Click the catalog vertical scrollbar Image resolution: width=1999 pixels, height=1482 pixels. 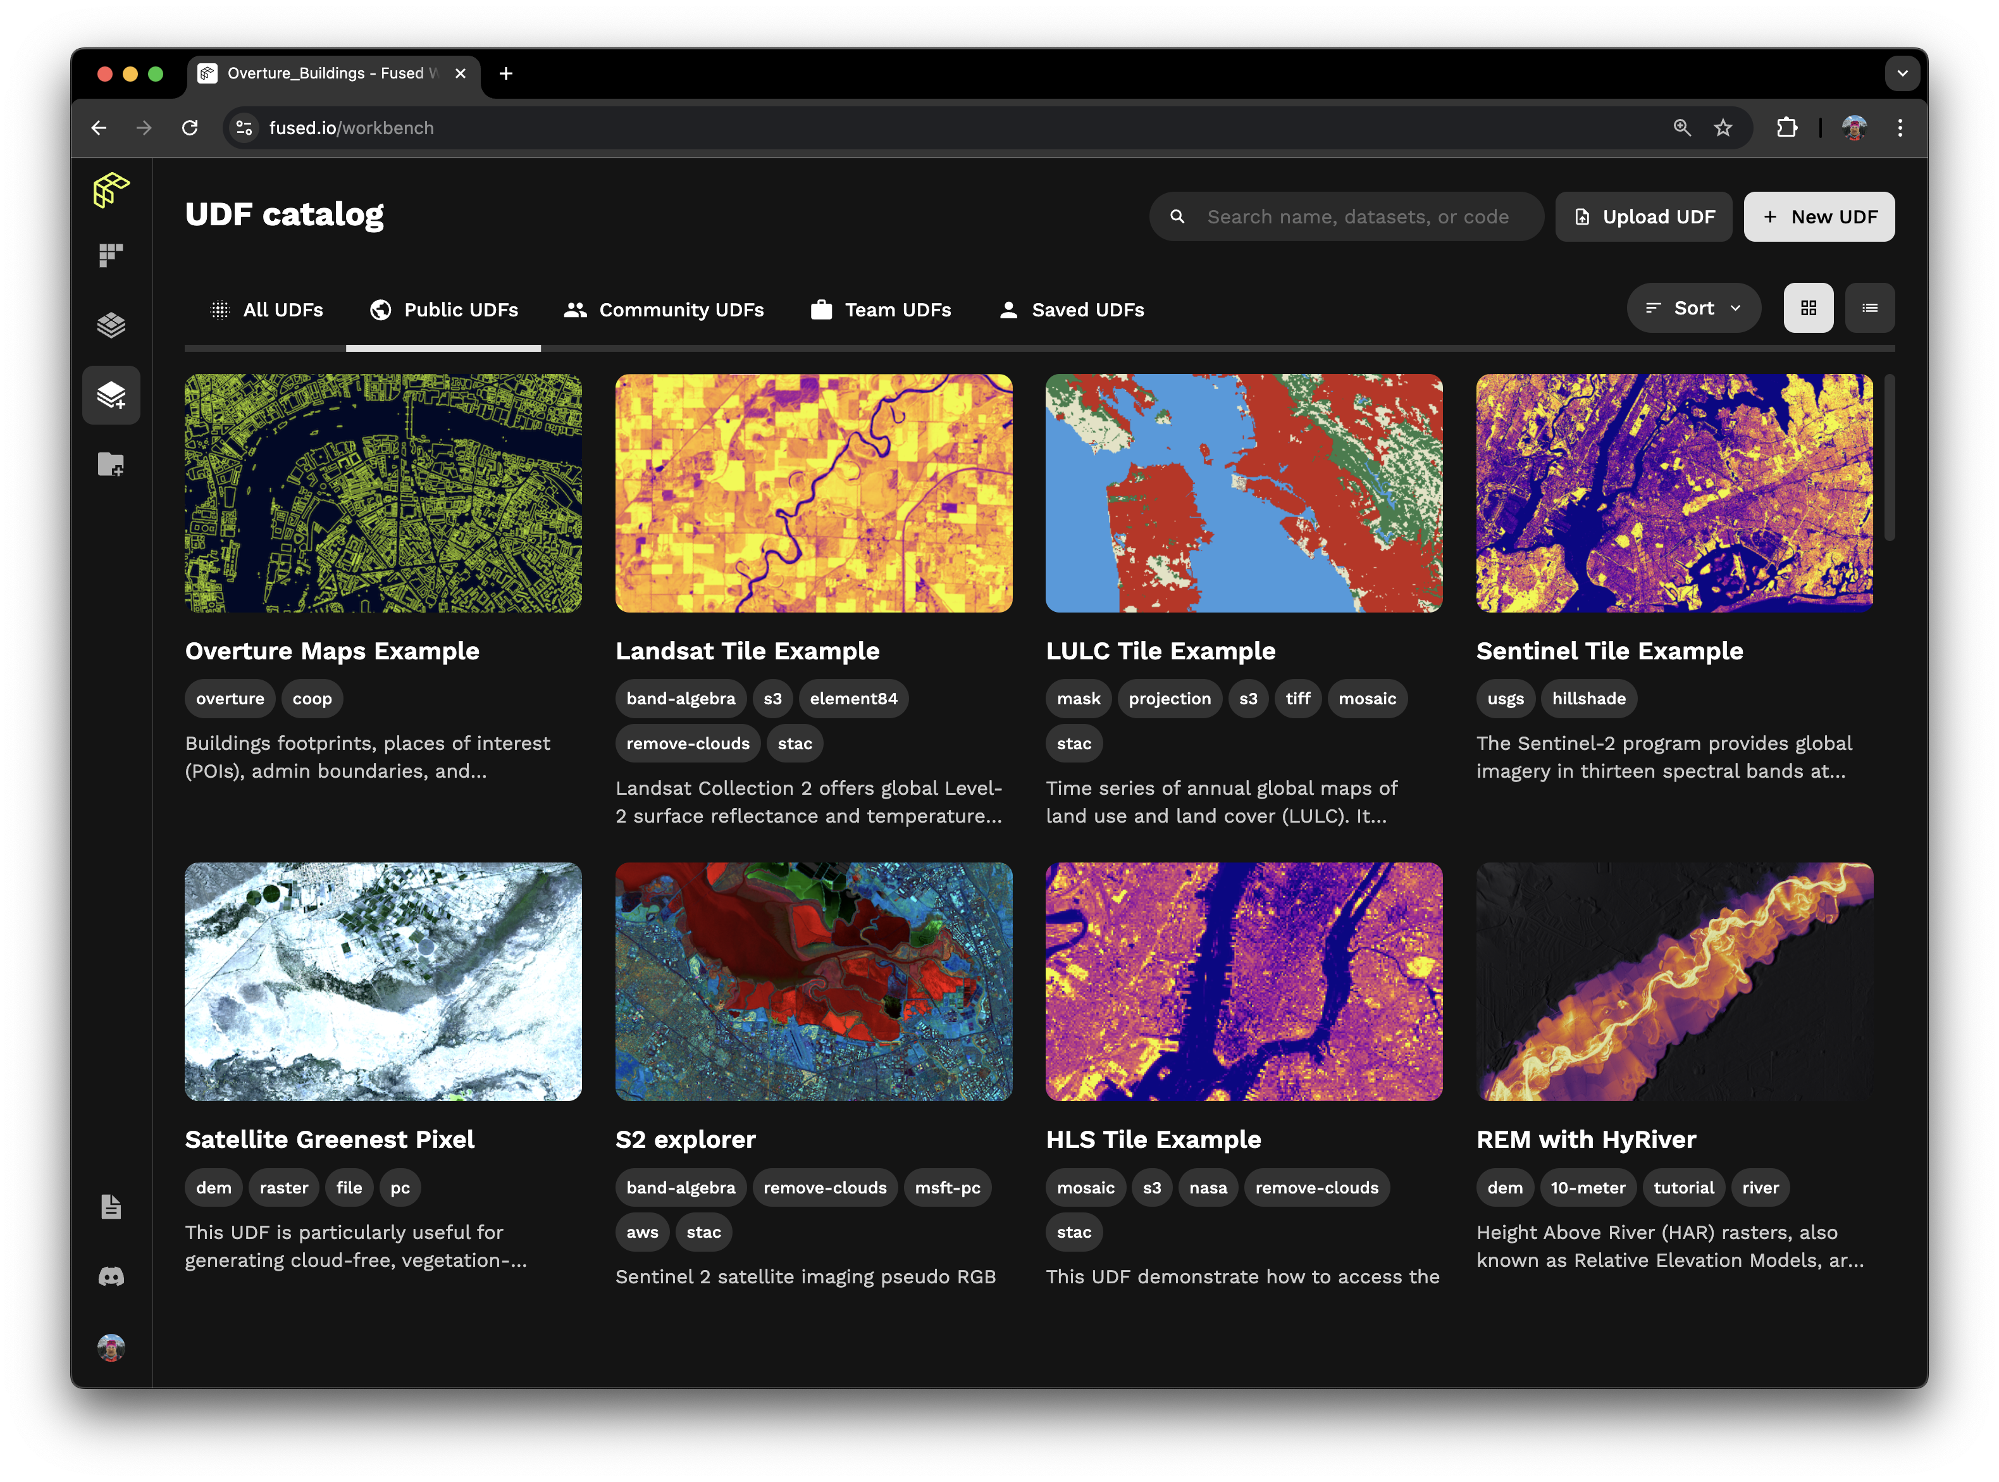tap(1890, 458)
